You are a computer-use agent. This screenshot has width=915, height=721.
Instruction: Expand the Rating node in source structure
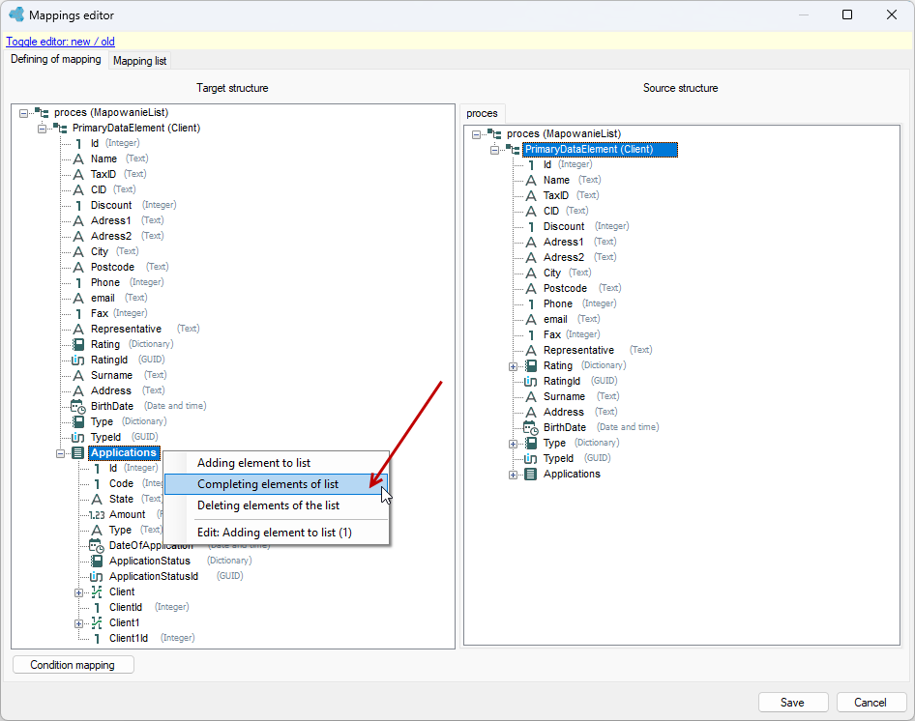(513, 366)
